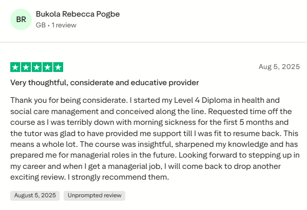Select the third green rating star
The height and width of the screenshot is (210, 307).
click(x=37, y=68)
